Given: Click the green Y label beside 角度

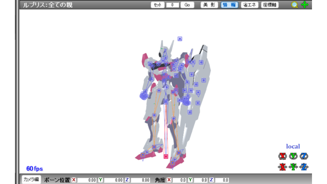Looking at the screenshot, I should tap(190, 180).
